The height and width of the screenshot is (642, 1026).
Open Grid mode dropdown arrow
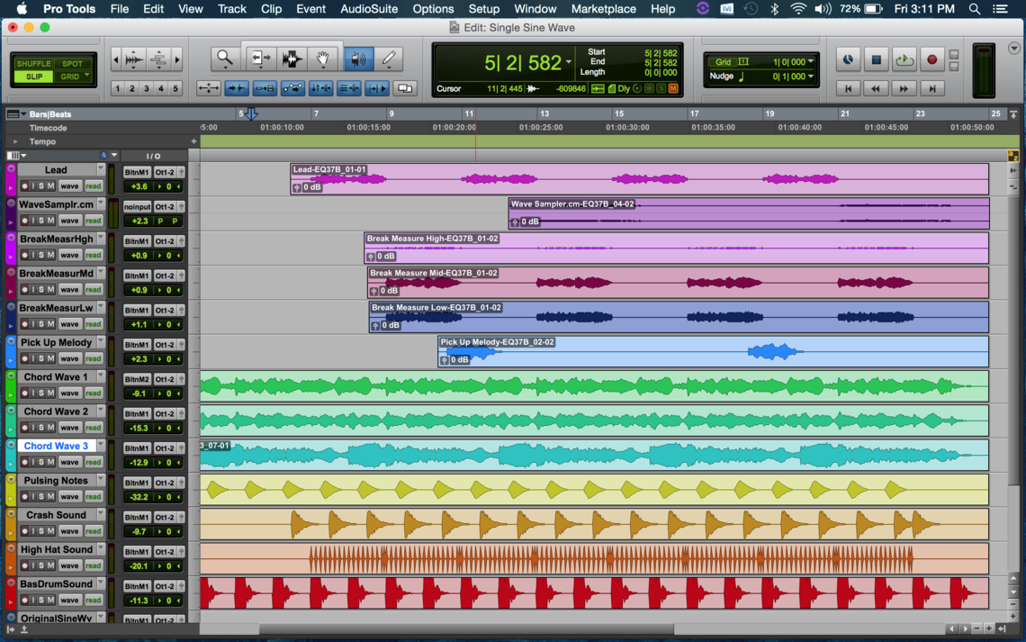point(86,76)
